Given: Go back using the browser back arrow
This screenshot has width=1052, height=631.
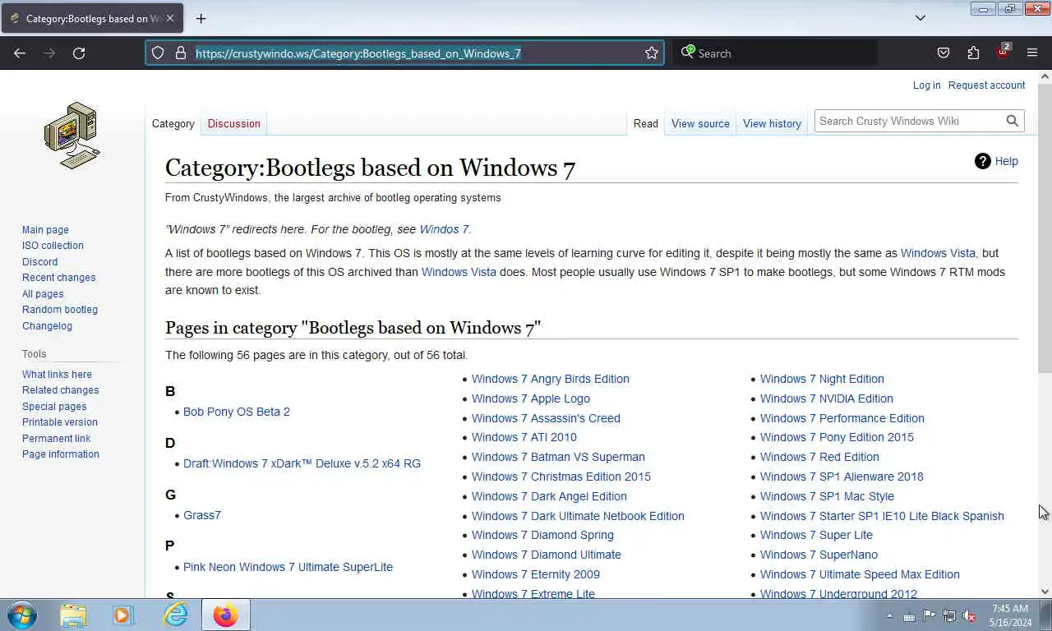Looking at the screenshot, I should pyautogui.click(x=20, y=53).
